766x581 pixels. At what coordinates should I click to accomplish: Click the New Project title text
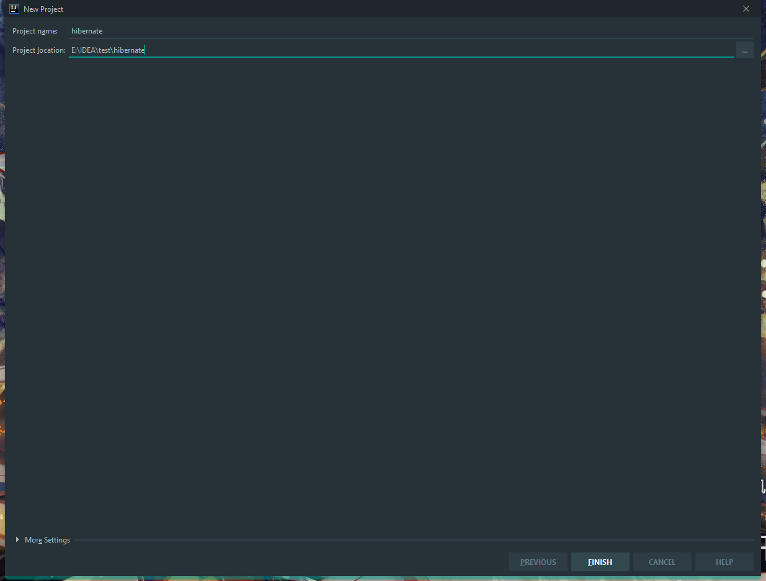point(43,9)
